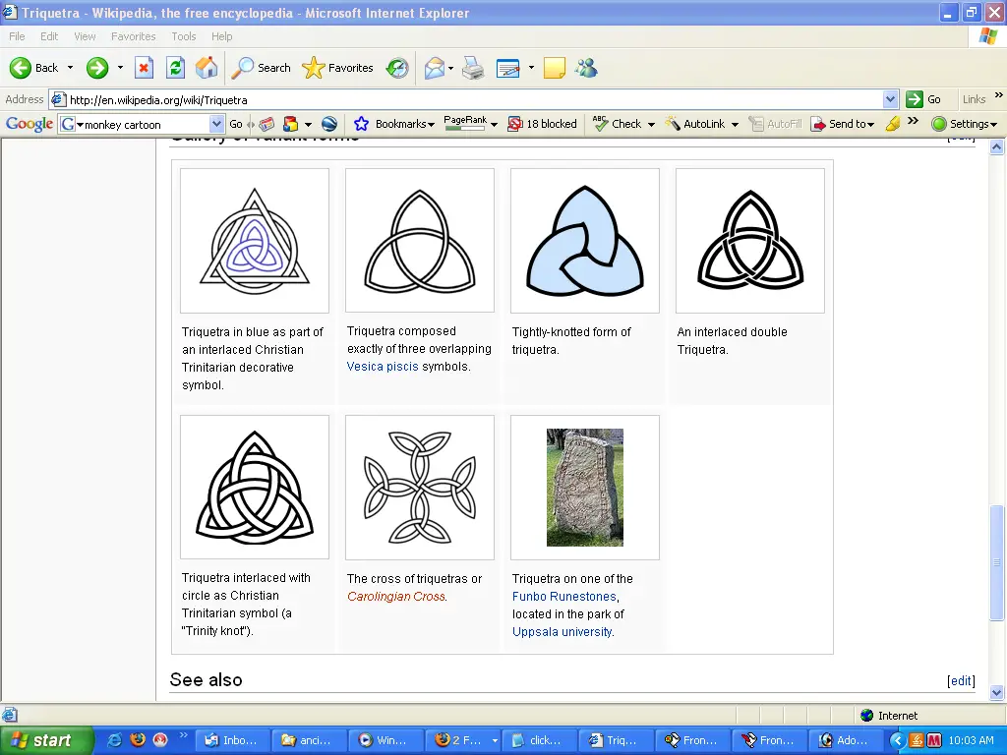Go to the Home page icon
The height and width of the screenshot is (755, 1007).
point(207,68)
